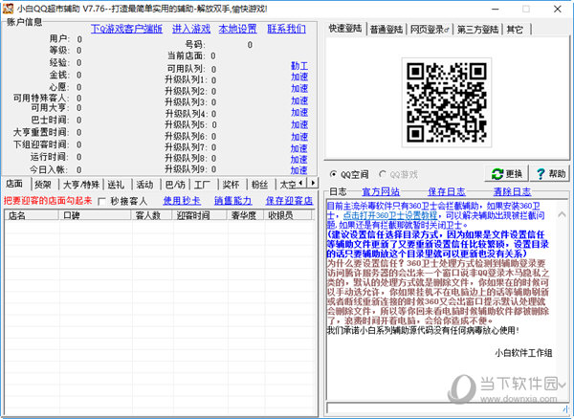Click 加速 next to 升级队列5
Viewport: 574px width, 419px height.
coord(299,124)
